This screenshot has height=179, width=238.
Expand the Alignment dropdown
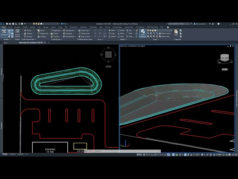(56, 31)
